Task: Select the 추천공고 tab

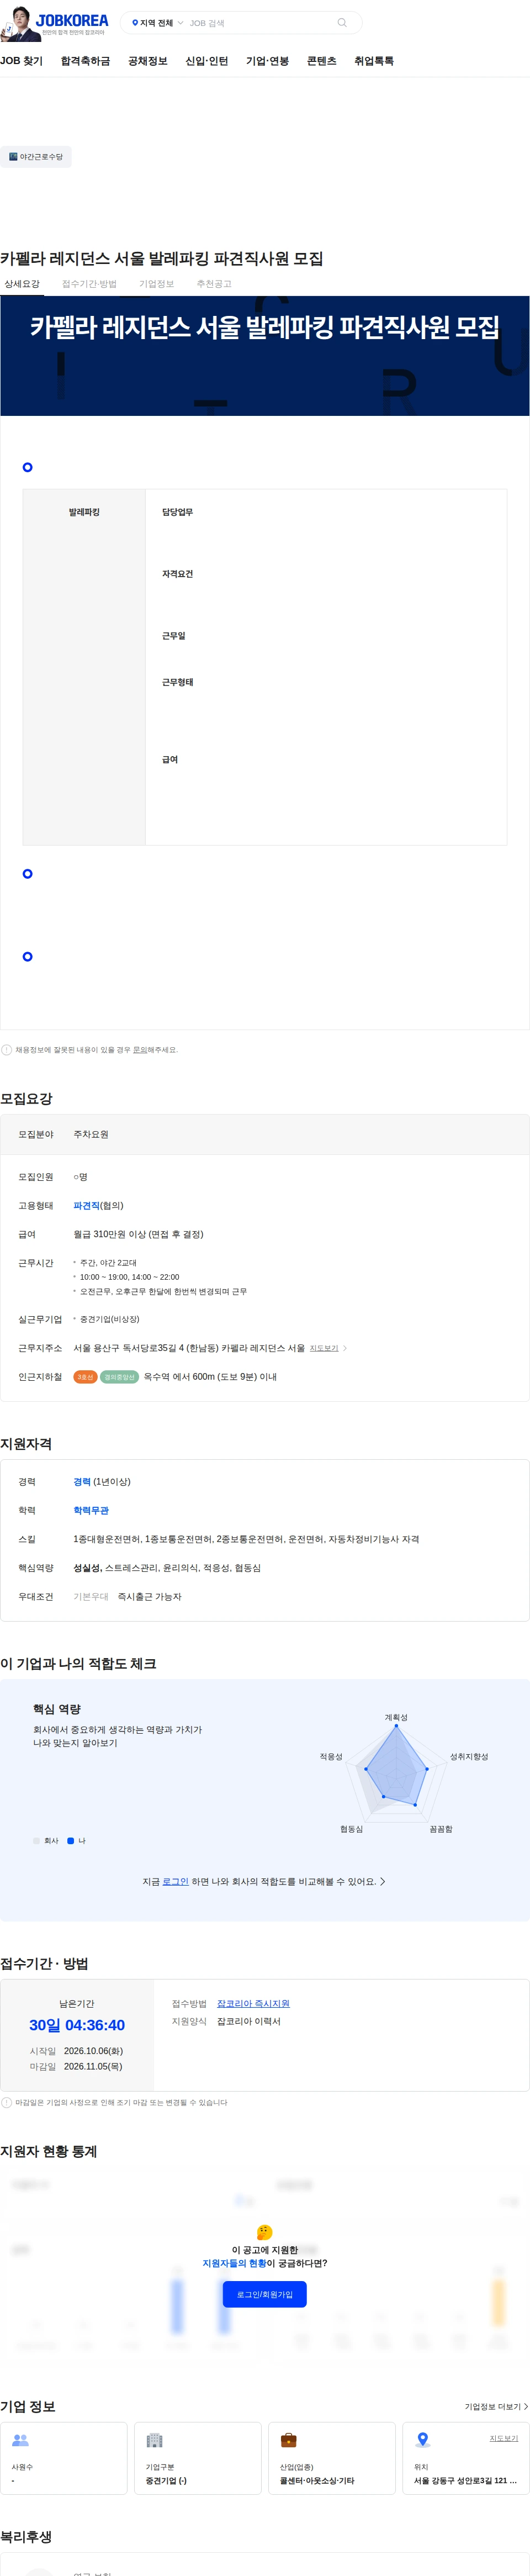Action: 214,284
